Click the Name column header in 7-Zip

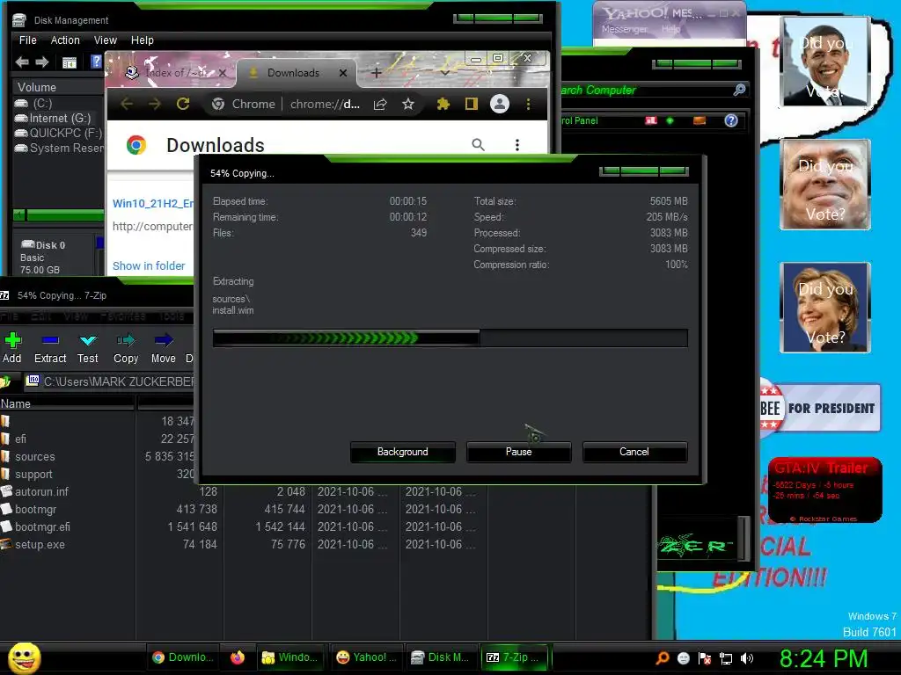[x=67, y=403]
